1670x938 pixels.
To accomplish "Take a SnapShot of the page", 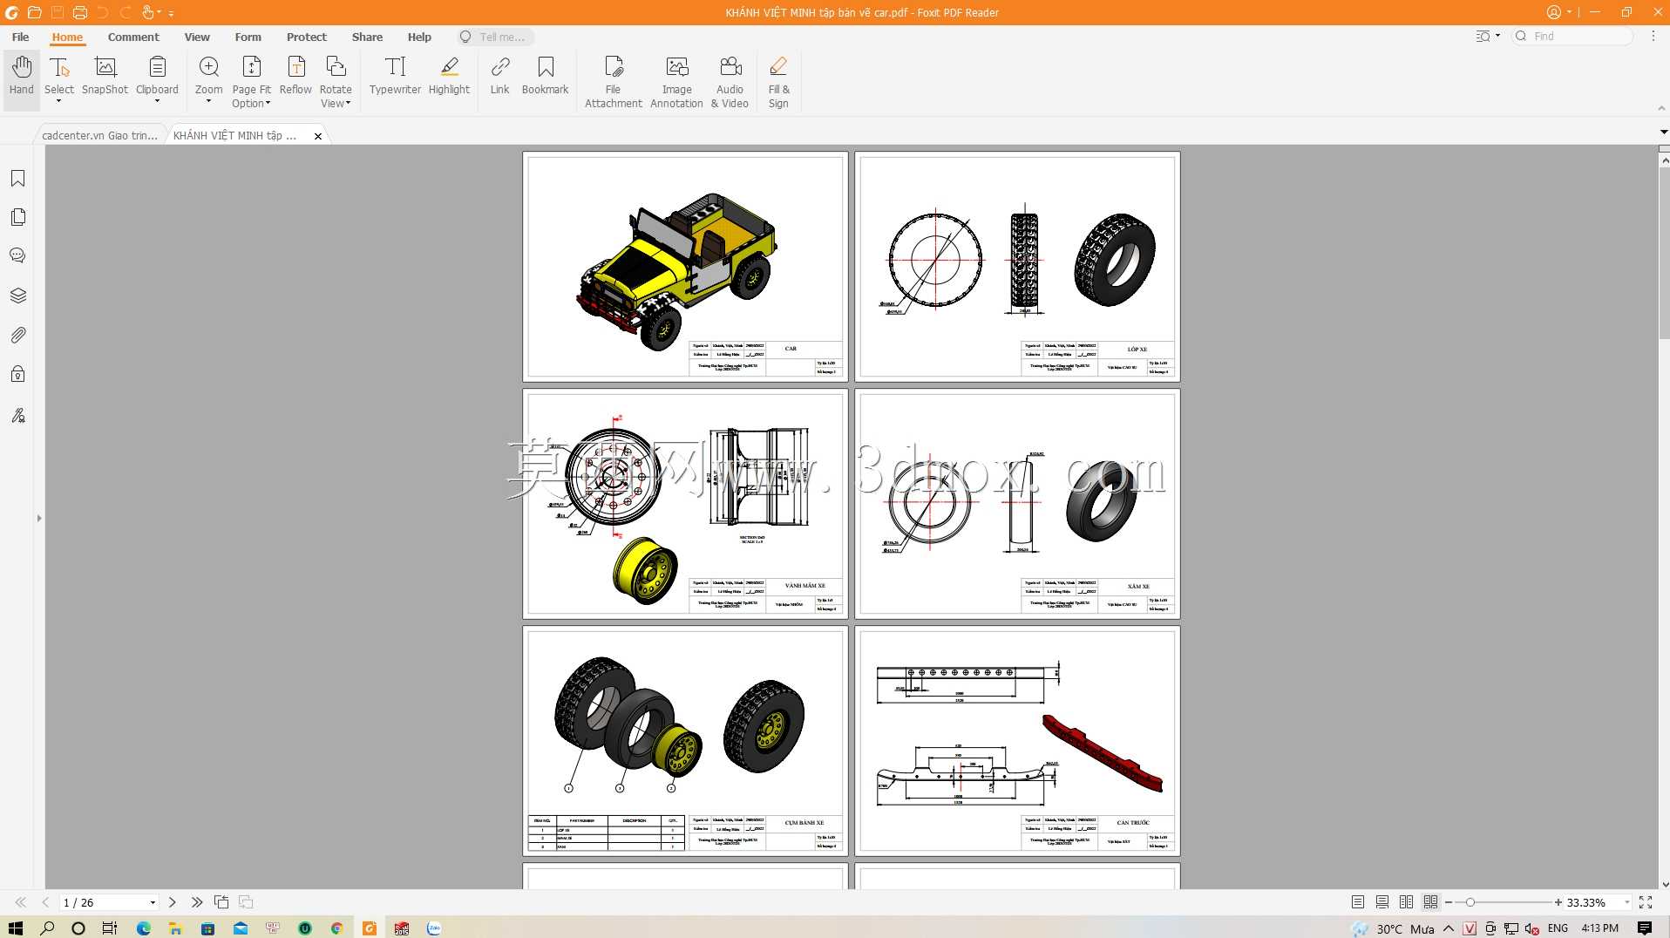I will click(x=105, y=76).
